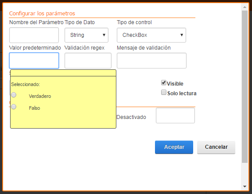This screenshot has height=194, width=252.
Task: Click the Mensaje de validación field
Action: coord(151,61)
